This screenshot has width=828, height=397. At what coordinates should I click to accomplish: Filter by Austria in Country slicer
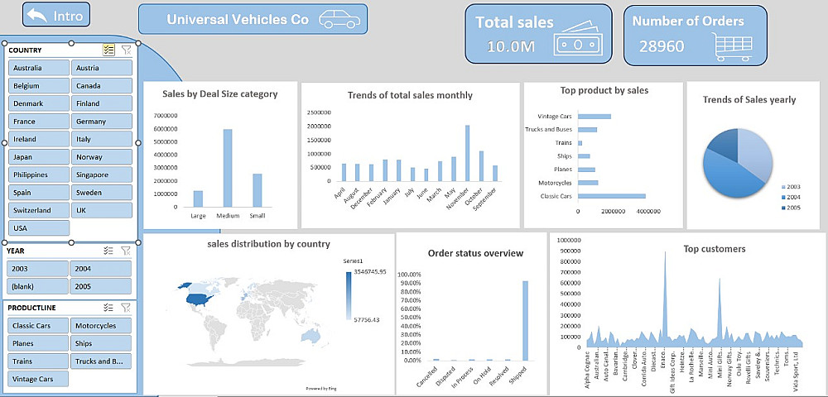(101, 68)
